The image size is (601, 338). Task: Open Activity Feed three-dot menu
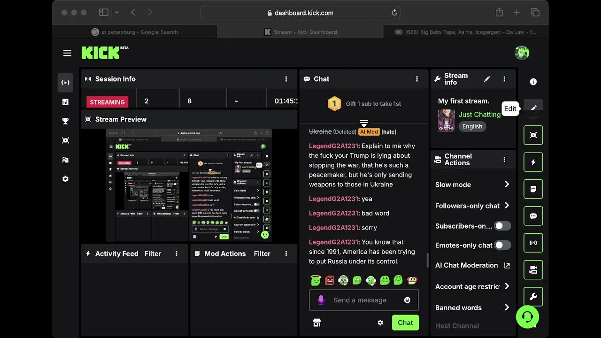click(x=177, y=253)
